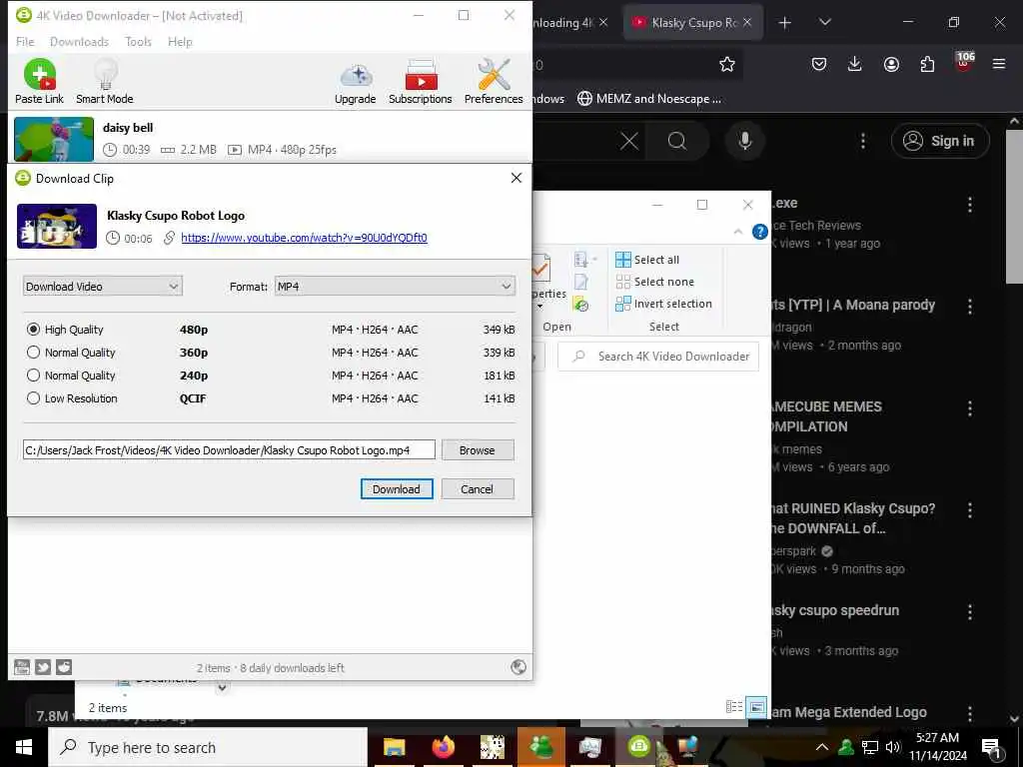Cancel the Download Clip dialog
The height and width of the screenshot is (767, 1023).
coord(478,489)
